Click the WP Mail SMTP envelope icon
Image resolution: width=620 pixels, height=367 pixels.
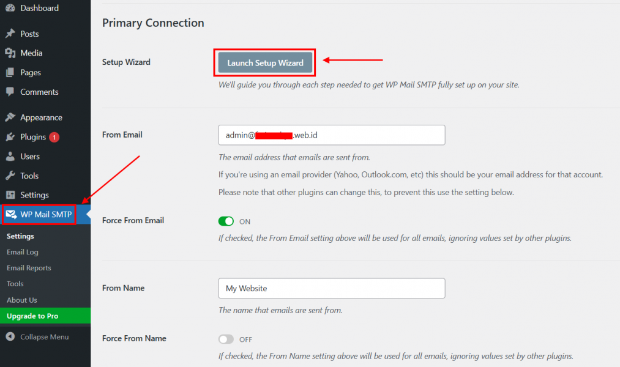pos(11,215)
